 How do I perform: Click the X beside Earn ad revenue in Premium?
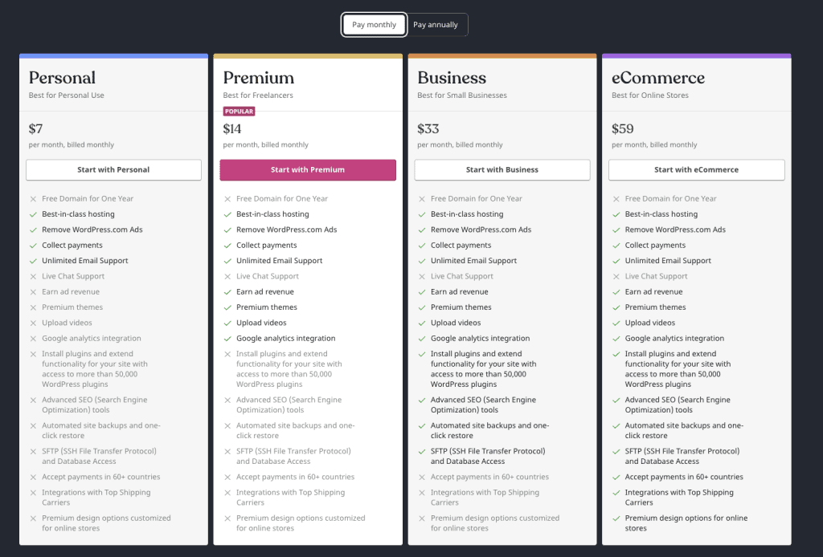point(227,291)
